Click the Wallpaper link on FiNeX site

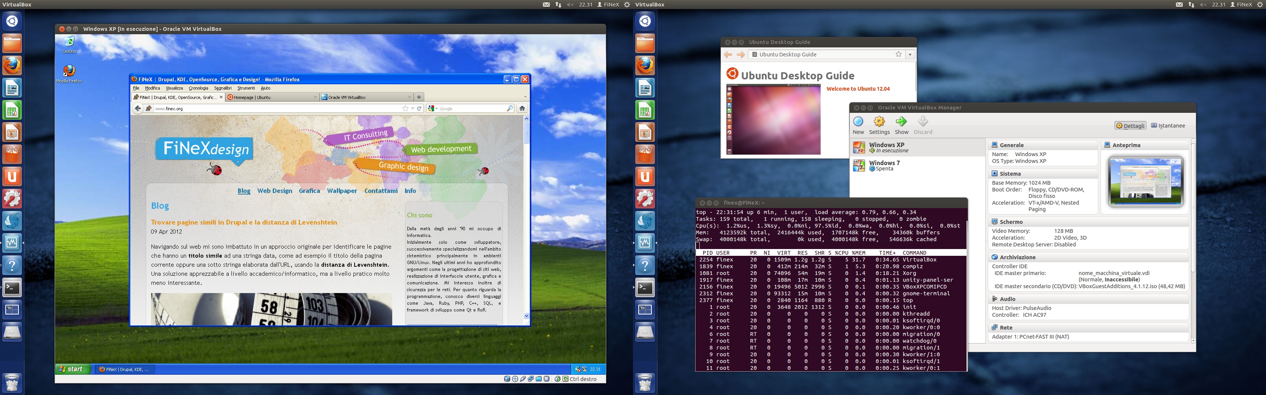(x=342, y=191)
